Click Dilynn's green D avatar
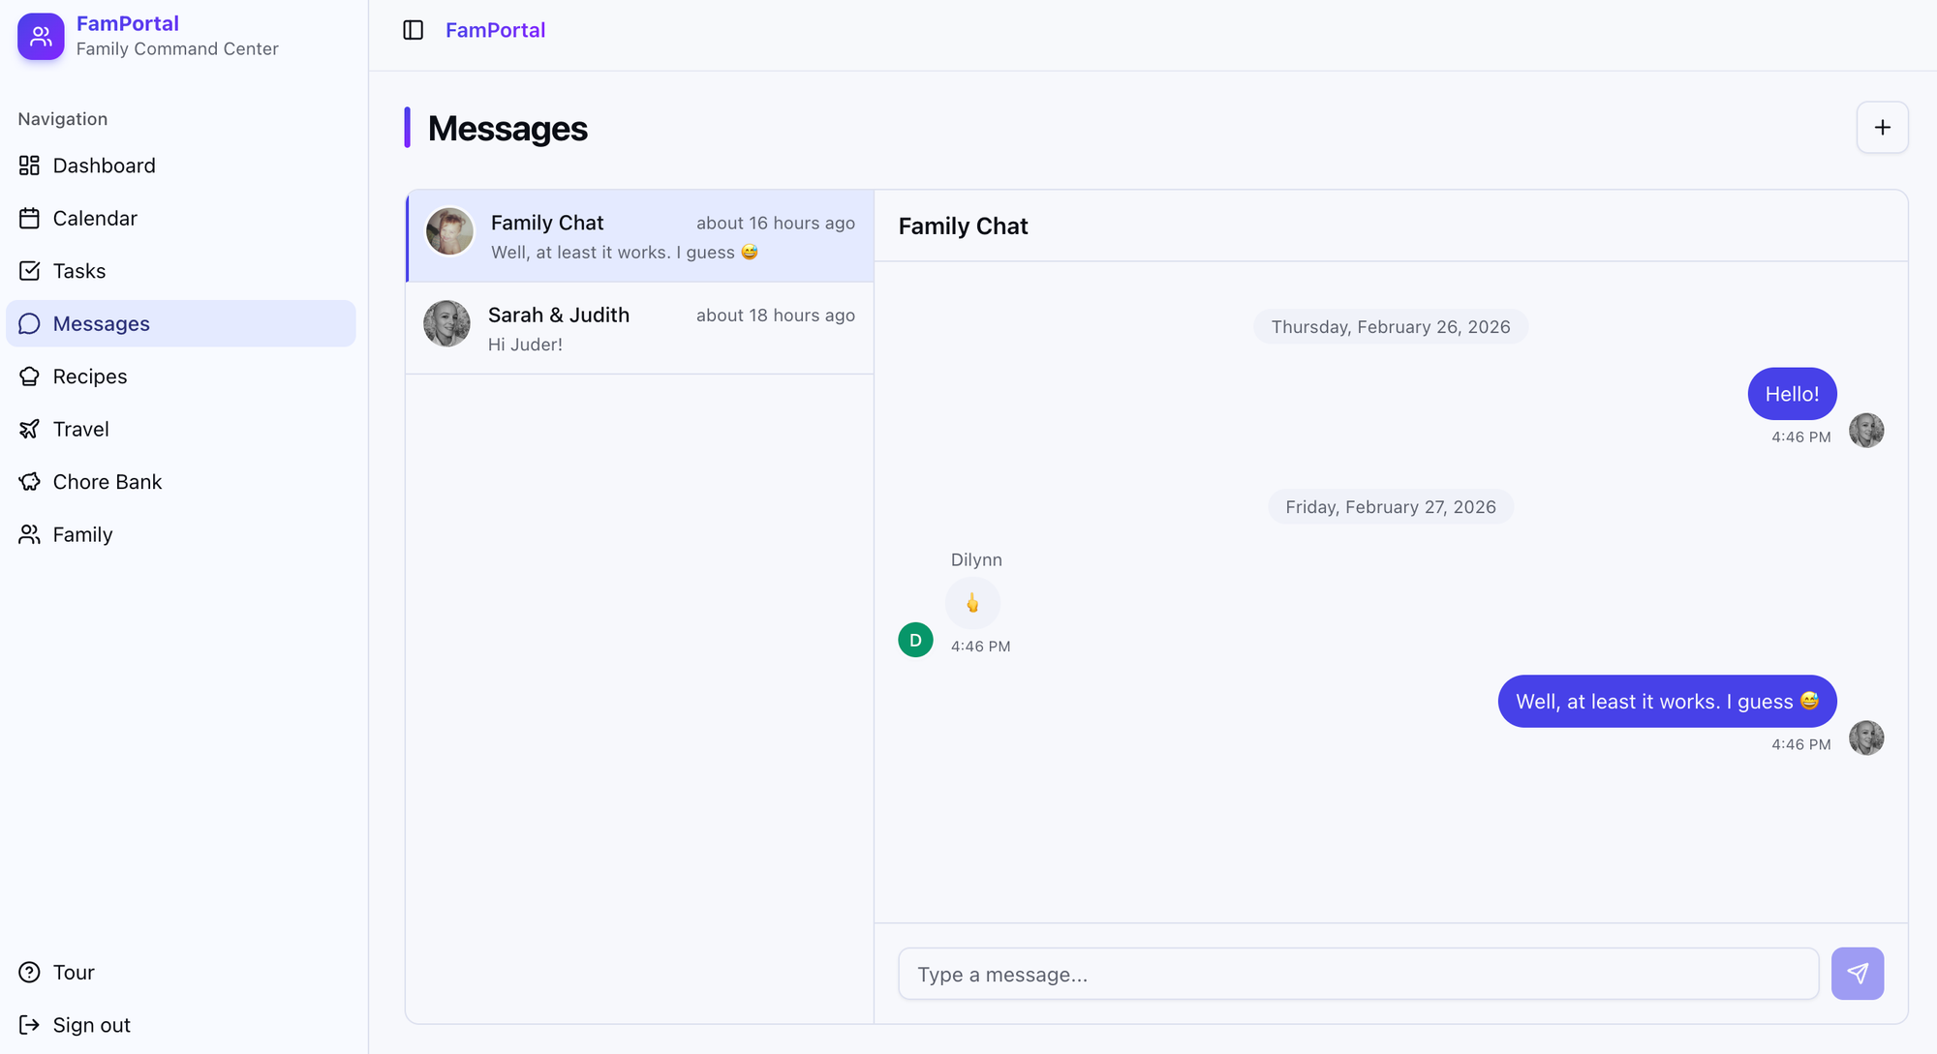 [x=915, y=640]
